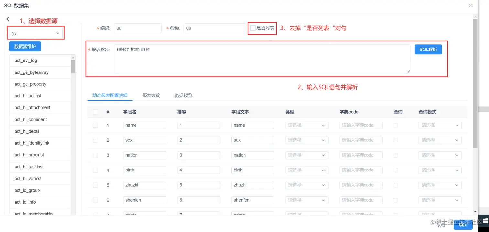Check the row checkbox for shenfen
This screenshot has width=489, height=232.
[x=95, y=200]
